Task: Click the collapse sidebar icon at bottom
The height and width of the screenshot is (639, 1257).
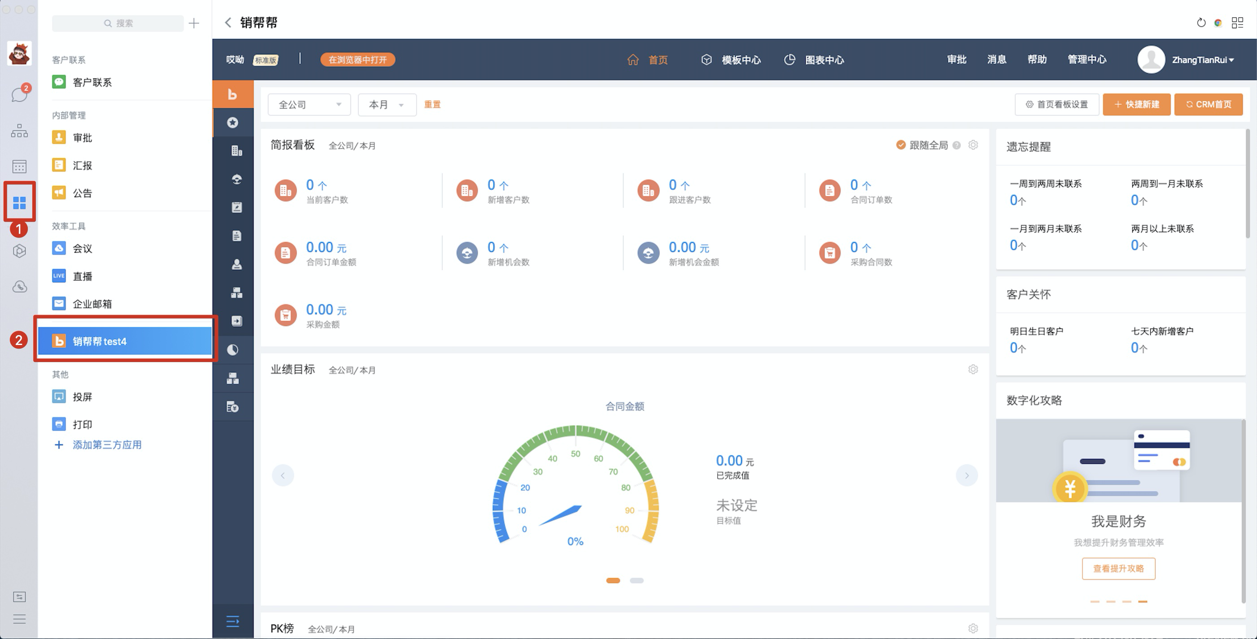Action: tap(233, 621)
